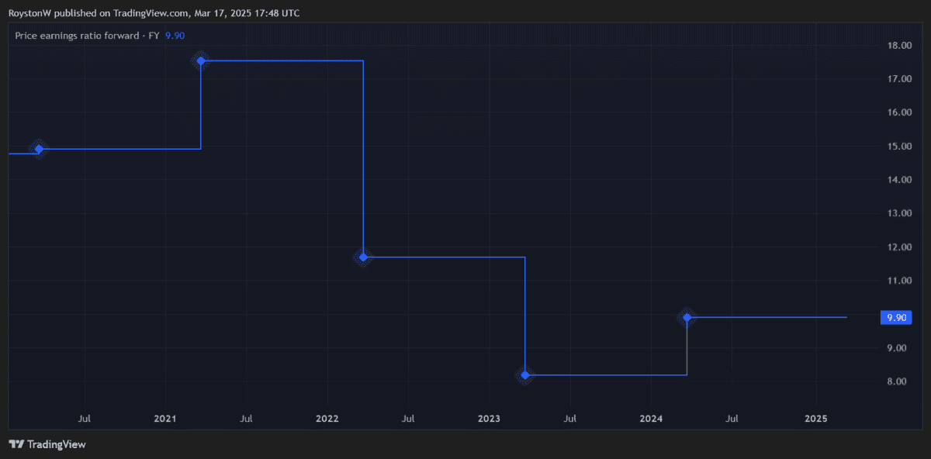The width and height of the screenshot is (931, 459).
Task: Click the diamond data point near 11.70
Action: [363, 257]
